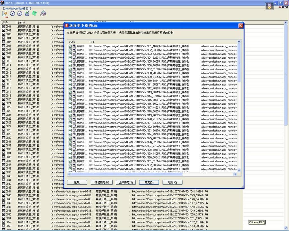Uncheck row 0052 checkbox in main list
289x231 pixels.
click(3, 222)
